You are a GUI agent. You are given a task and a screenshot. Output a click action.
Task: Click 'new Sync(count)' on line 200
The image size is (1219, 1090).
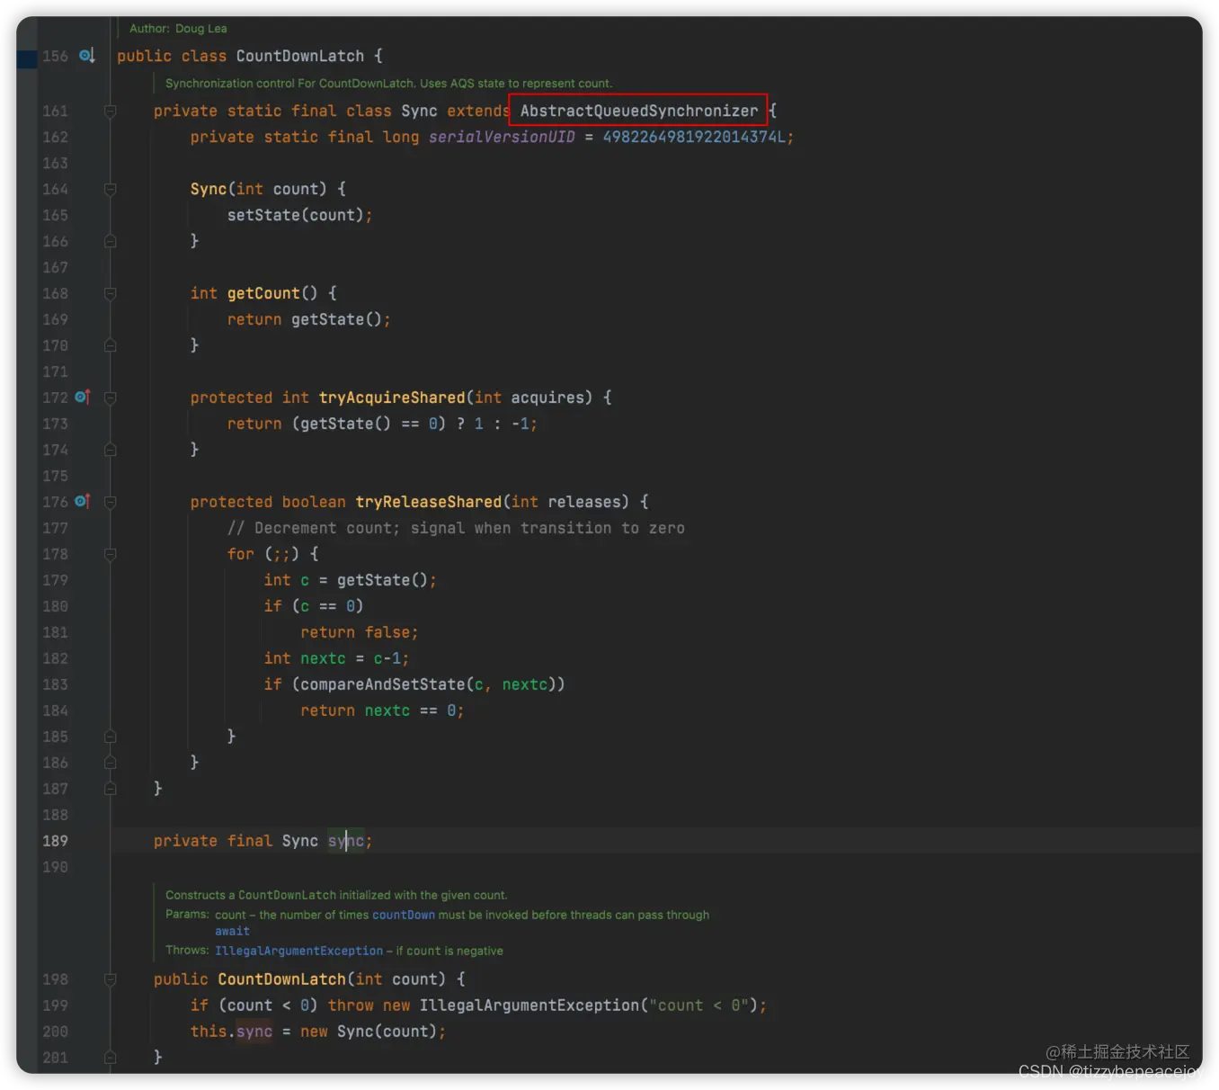373,1032
